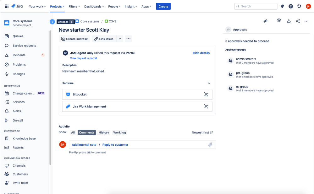
Task: Open the notifications megaphone in top bar
Action: tap(282, 6)
